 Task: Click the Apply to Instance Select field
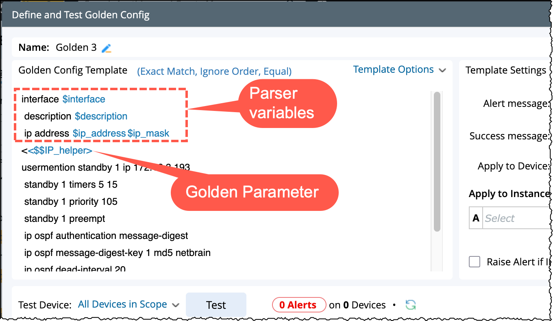coord(516,218)
